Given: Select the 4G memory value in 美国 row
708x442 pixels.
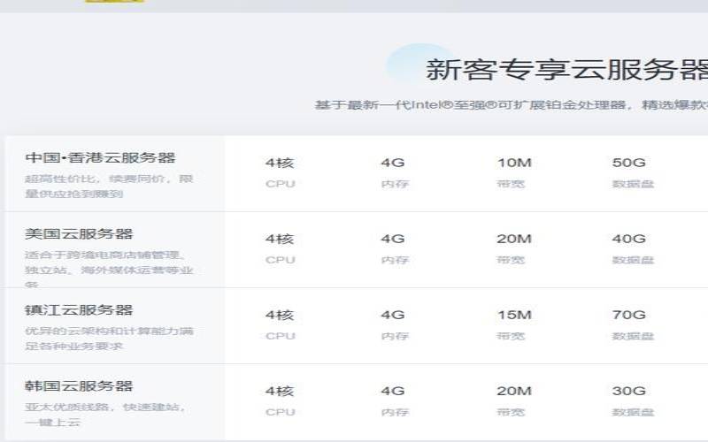Looking at the screenshot, I should tap(393, 239).
